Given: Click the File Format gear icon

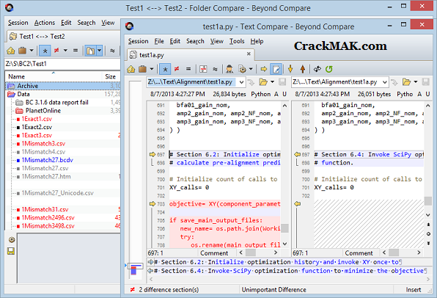Looking at the screenshot, I should (x=242, y=69).
